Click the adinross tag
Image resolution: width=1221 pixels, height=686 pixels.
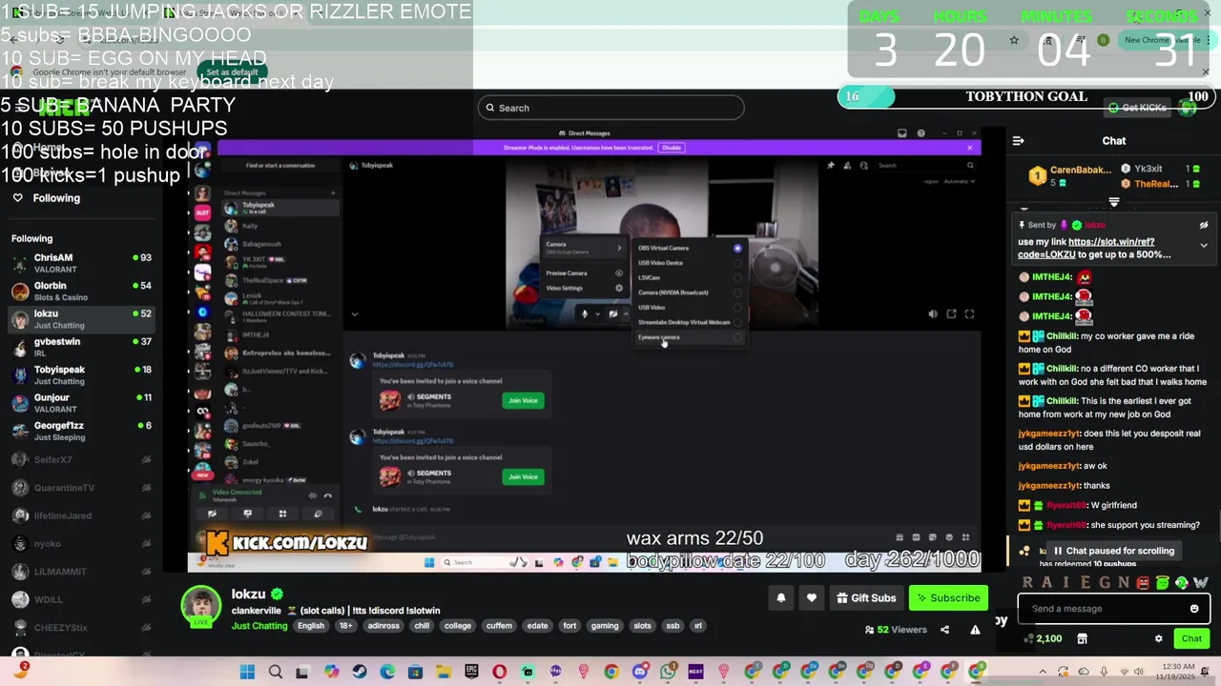pos(383,626)
